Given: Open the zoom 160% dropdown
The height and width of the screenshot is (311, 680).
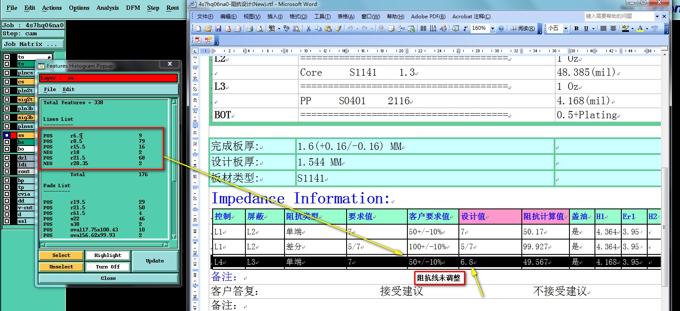Looking at the screenshot, I should (x=492, y=29).
